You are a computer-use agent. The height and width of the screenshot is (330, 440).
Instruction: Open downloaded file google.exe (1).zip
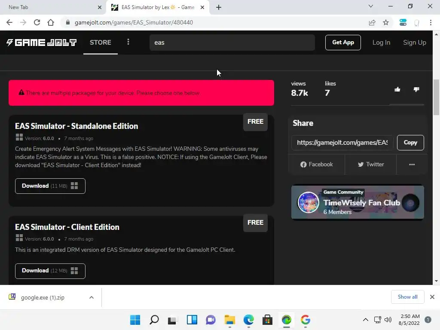[43, 297]
